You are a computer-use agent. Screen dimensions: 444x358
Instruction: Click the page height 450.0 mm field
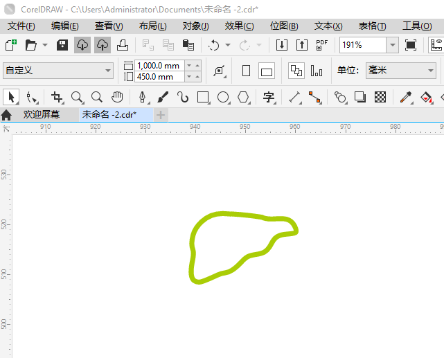(159, 76)
